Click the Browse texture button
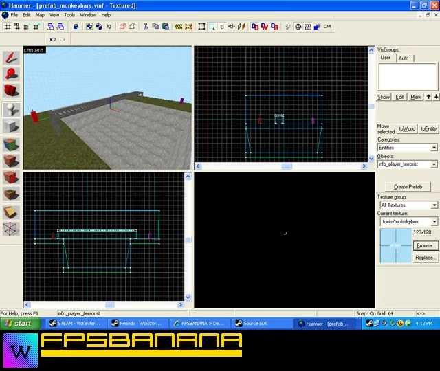Screen dimensions: 440x371 (426, 246)
